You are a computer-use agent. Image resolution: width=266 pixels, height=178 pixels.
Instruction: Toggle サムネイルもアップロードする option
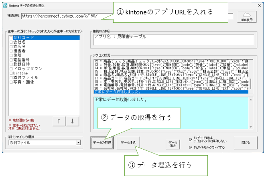[191, 147]
